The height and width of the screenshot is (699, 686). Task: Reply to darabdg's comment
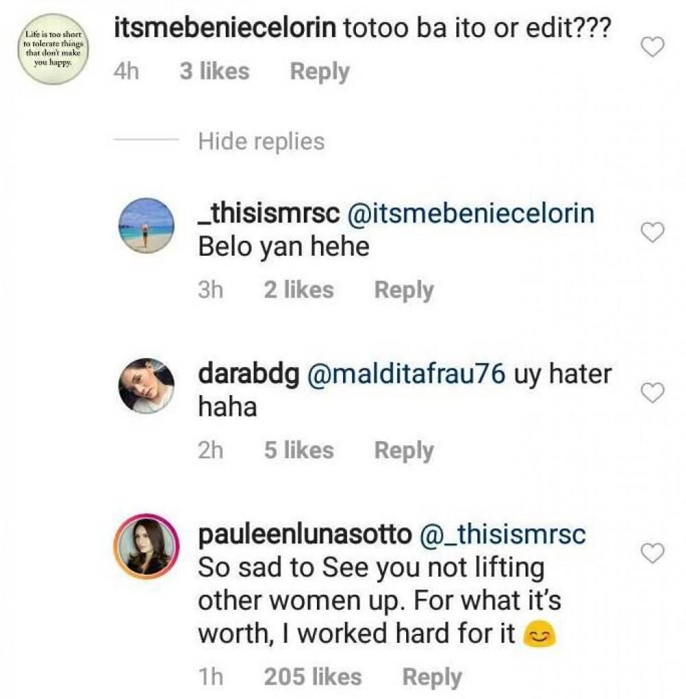tap(403, 451)
